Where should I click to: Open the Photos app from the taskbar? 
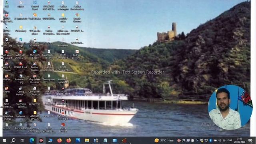tap(78, 140)
